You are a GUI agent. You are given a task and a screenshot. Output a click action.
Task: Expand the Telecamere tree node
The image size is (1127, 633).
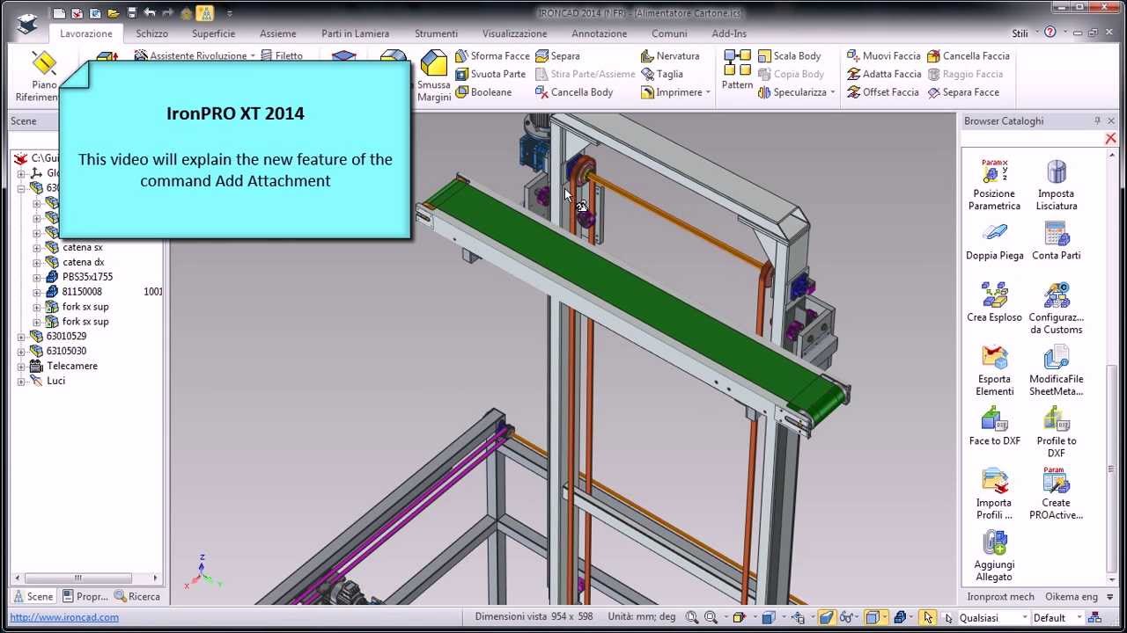point(21,367)
